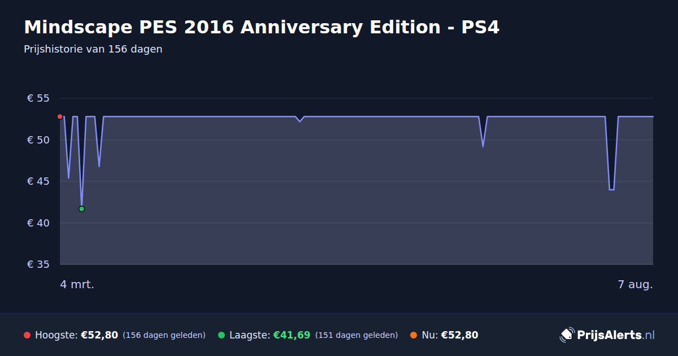The image size is (678, 356).
Task: Click the € 55 axis label
Action: coord(38,98)
